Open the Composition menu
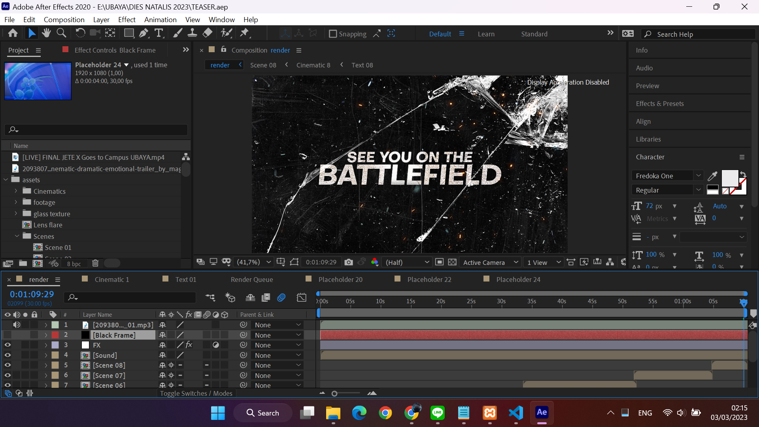This screenshot has height=427, width=759. tap(64, 19)
